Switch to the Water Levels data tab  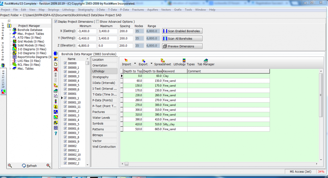104,118
